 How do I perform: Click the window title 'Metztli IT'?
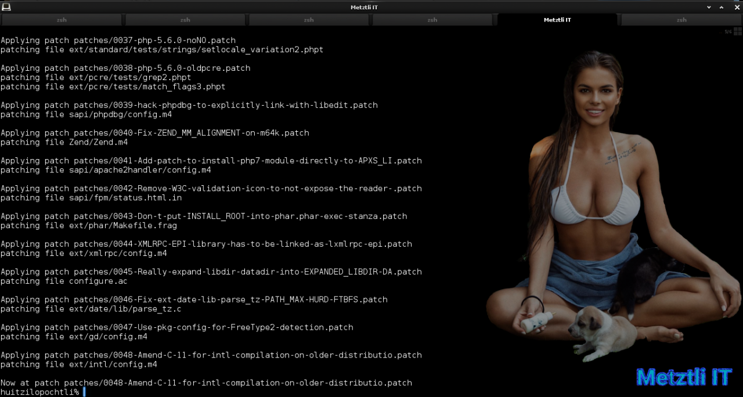click(364, 7)
